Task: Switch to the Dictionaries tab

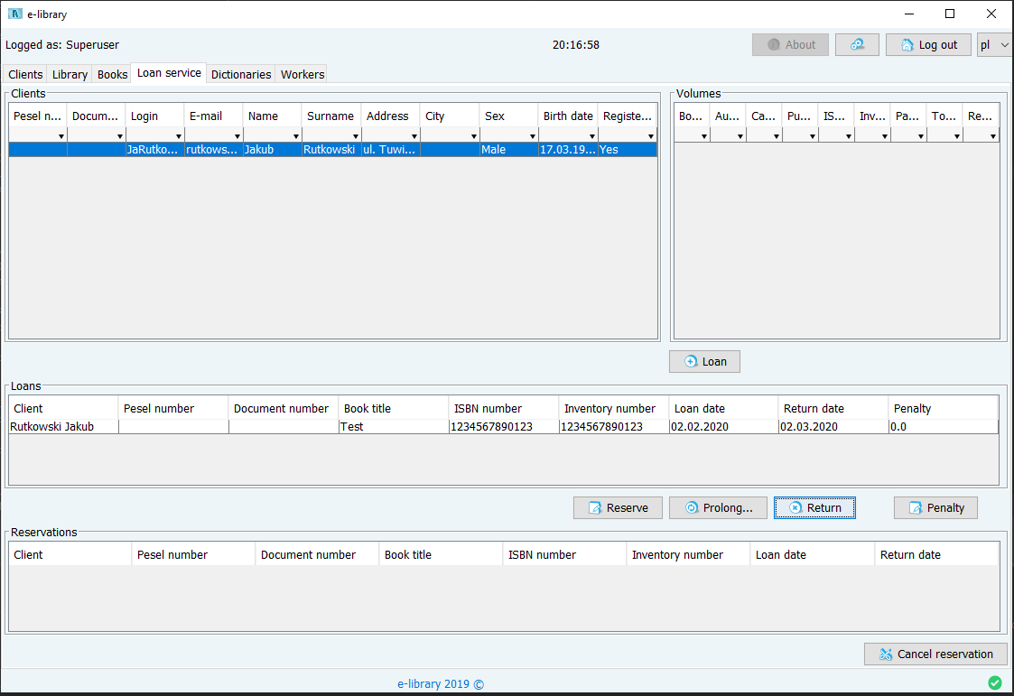Action: click(240, 74)
